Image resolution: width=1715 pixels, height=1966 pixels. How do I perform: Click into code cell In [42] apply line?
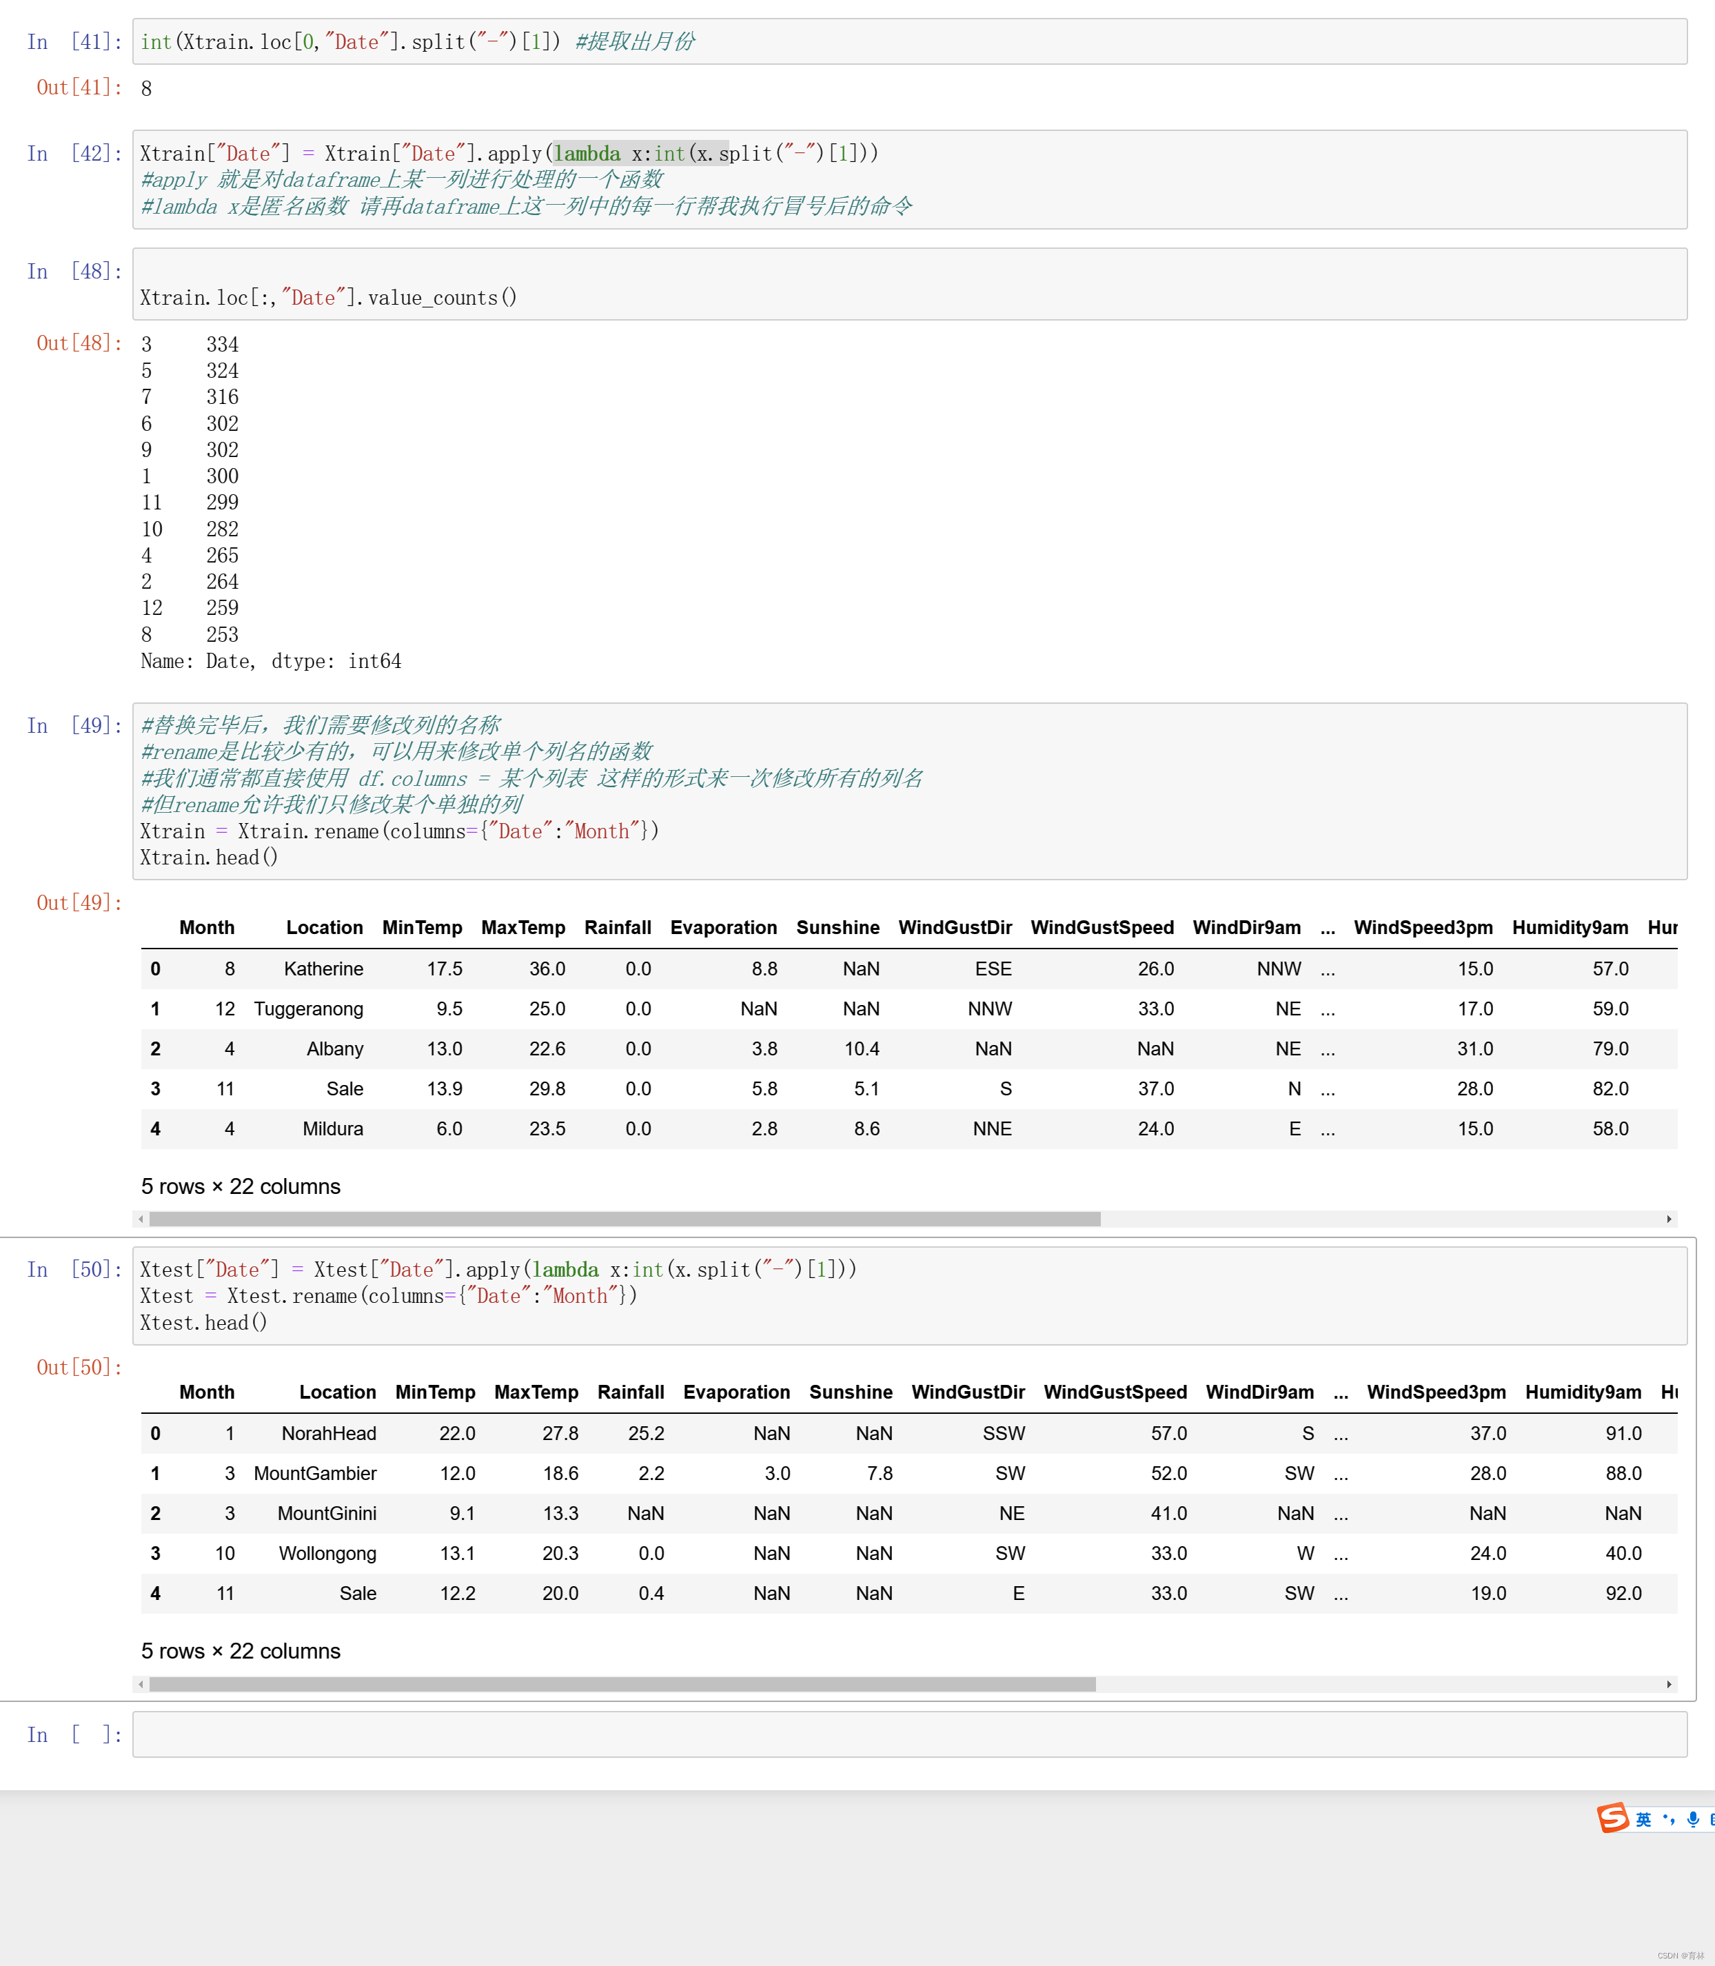tap(509, 153)
